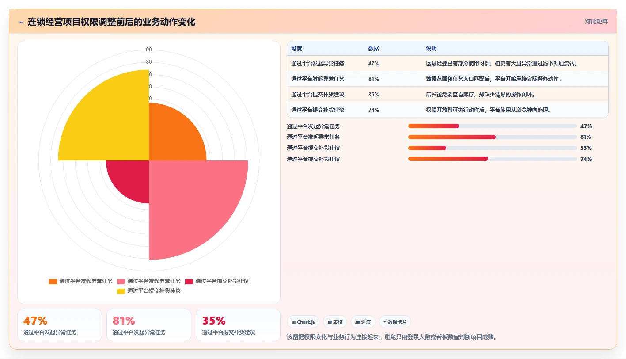Click description 数据范围和任务入口匹配后，平台开始承接实际督办动作

coord(493,79)
